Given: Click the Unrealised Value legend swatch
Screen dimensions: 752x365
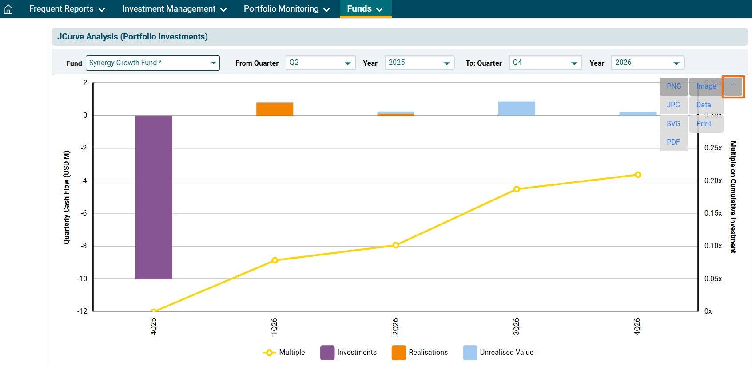Looking at the screenshot, I should (470, 353).
